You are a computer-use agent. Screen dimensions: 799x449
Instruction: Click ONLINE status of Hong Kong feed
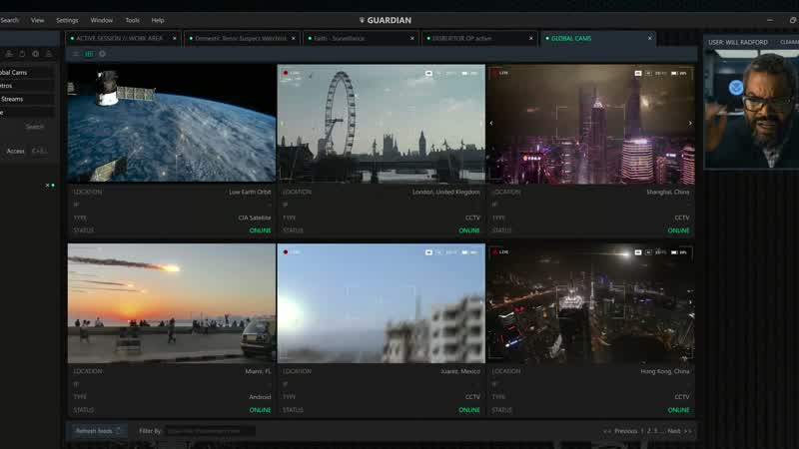point(678,410)
